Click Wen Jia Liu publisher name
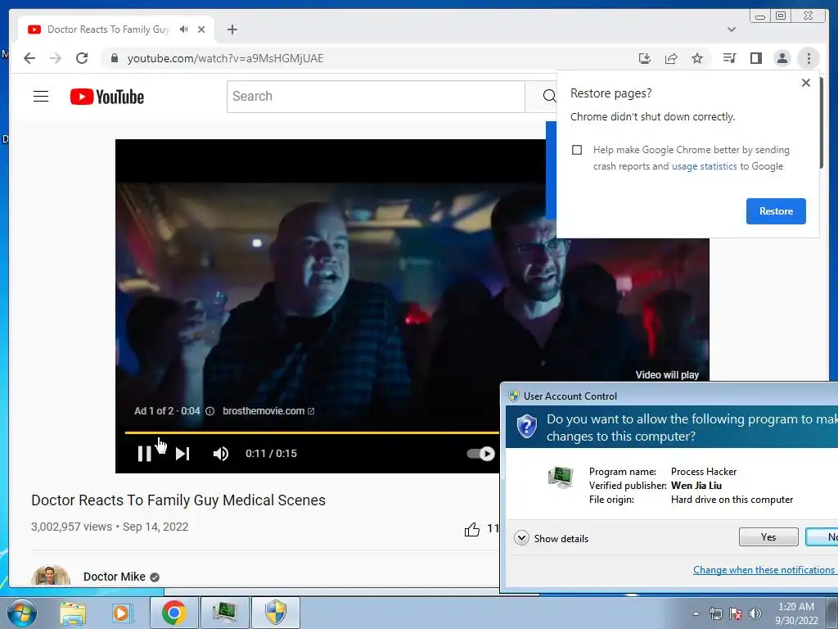 (x=696, y=486)
